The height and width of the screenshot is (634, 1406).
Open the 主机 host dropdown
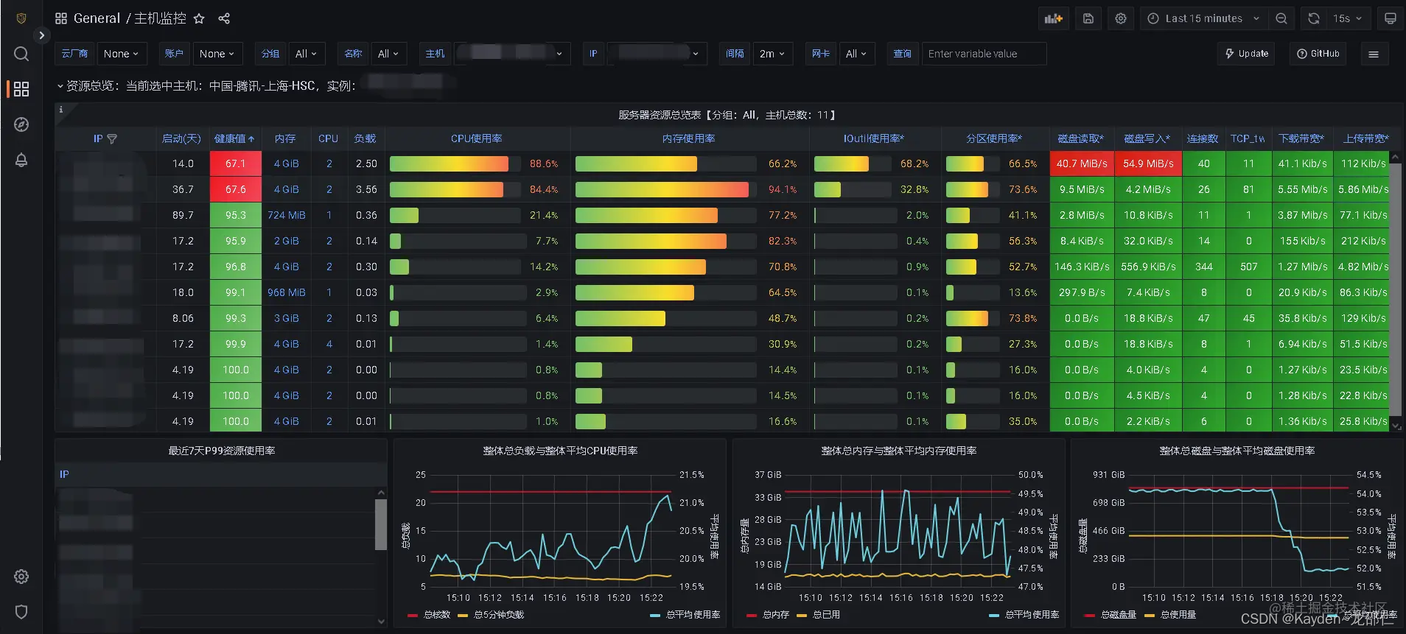(x=512, y=54)
